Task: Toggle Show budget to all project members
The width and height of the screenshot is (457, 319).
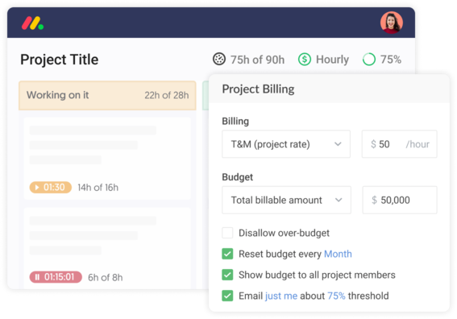Action: coord(227,275)
